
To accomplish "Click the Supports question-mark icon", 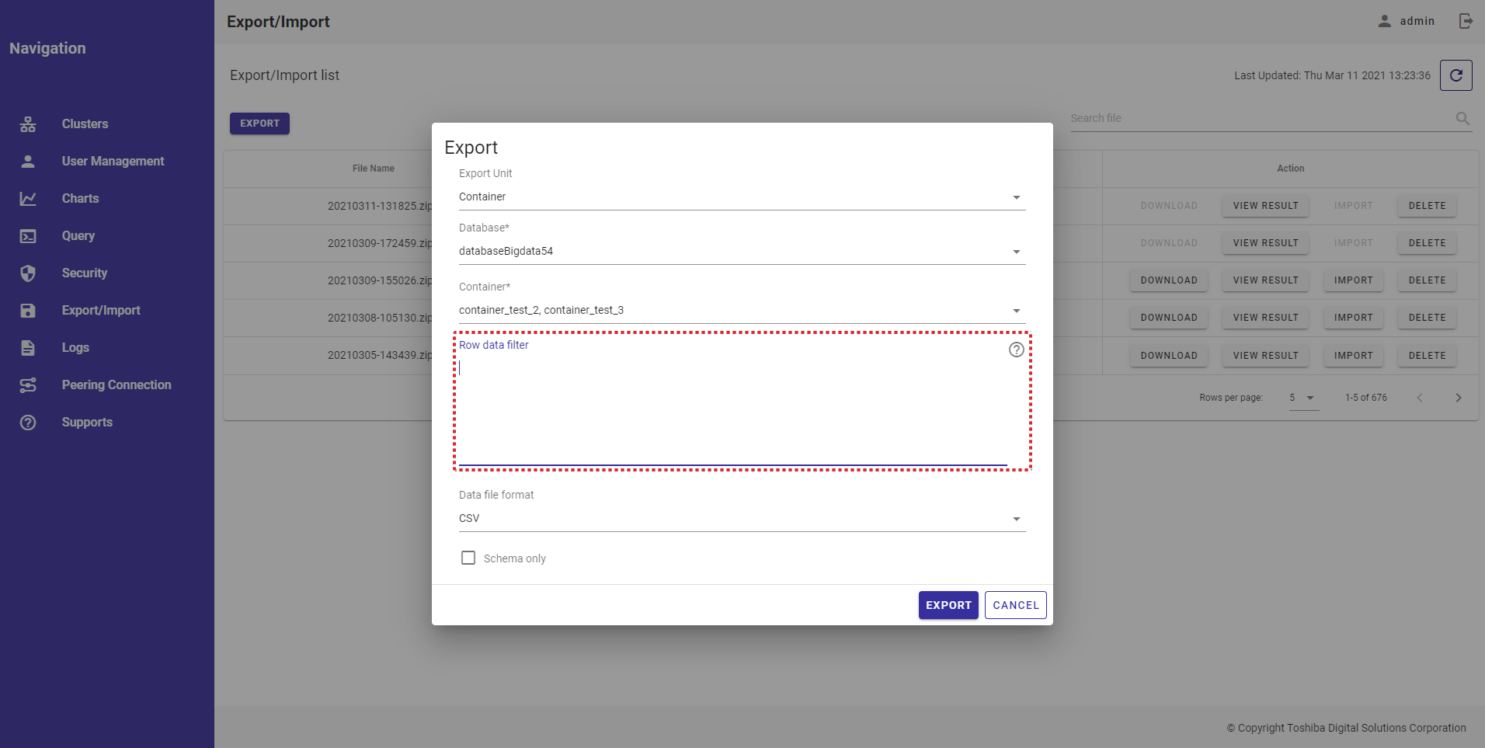I will pyautogui.click(x=28, y=423).
